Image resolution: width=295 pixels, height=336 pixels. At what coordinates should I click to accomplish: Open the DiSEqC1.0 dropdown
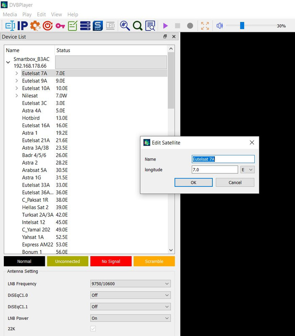point(131,295)
